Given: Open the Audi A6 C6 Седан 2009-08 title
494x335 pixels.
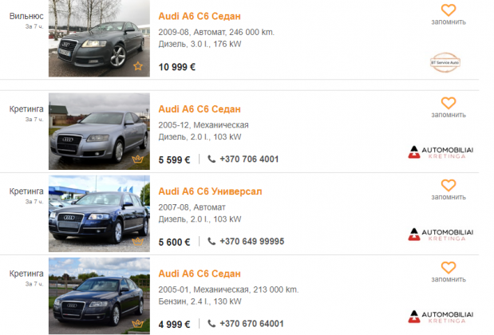Looking at the screenshot, I should pos(200,16).
